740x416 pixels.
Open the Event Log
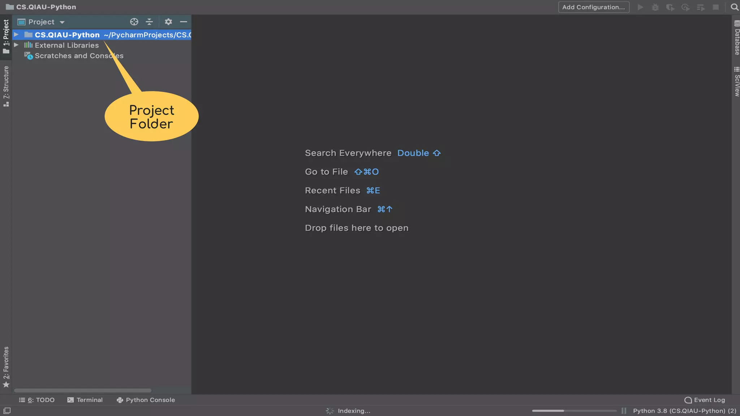pyautogui.click(x=705, y=400)
